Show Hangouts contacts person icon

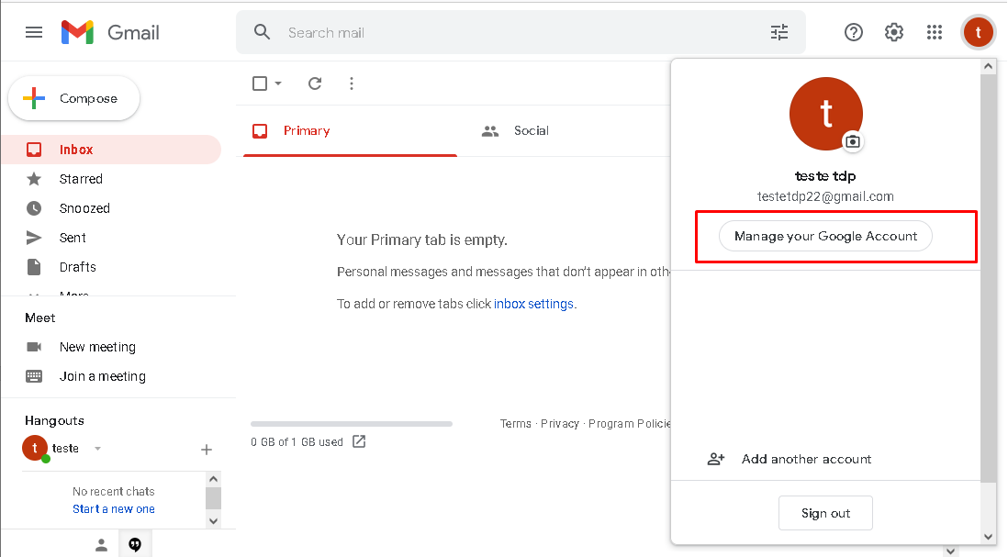102,545
